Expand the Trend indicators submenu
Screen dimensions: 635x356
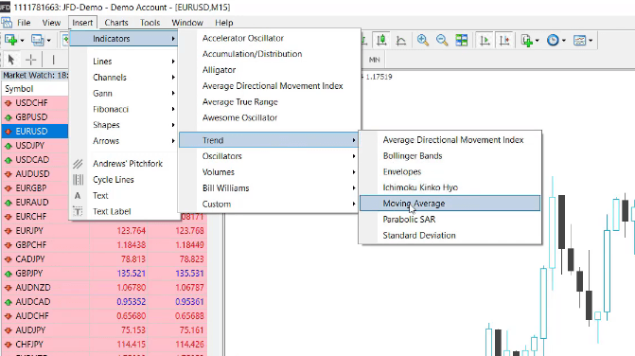point(270,140)
